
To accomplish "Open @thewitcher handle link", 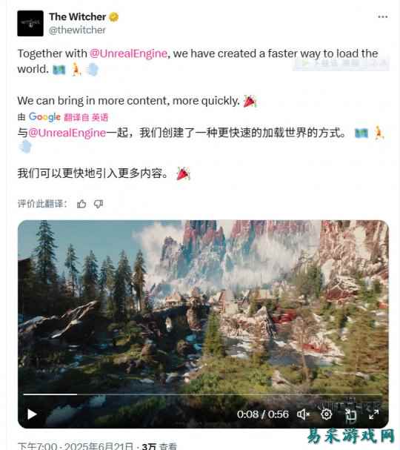I will point(77,30).
